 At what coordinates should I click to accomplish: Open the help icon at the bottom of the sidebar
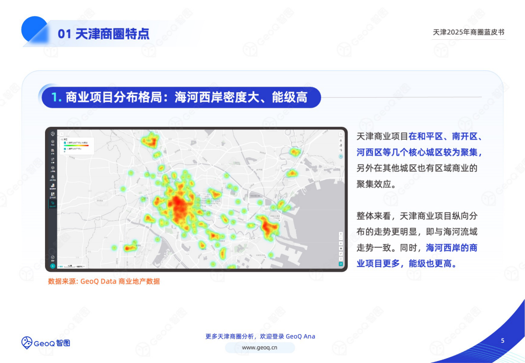(x=52, y=256)
